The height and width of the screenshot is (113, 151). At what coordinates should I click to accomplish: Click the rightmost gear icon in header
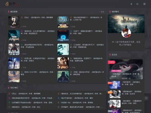tap(144, 4)
